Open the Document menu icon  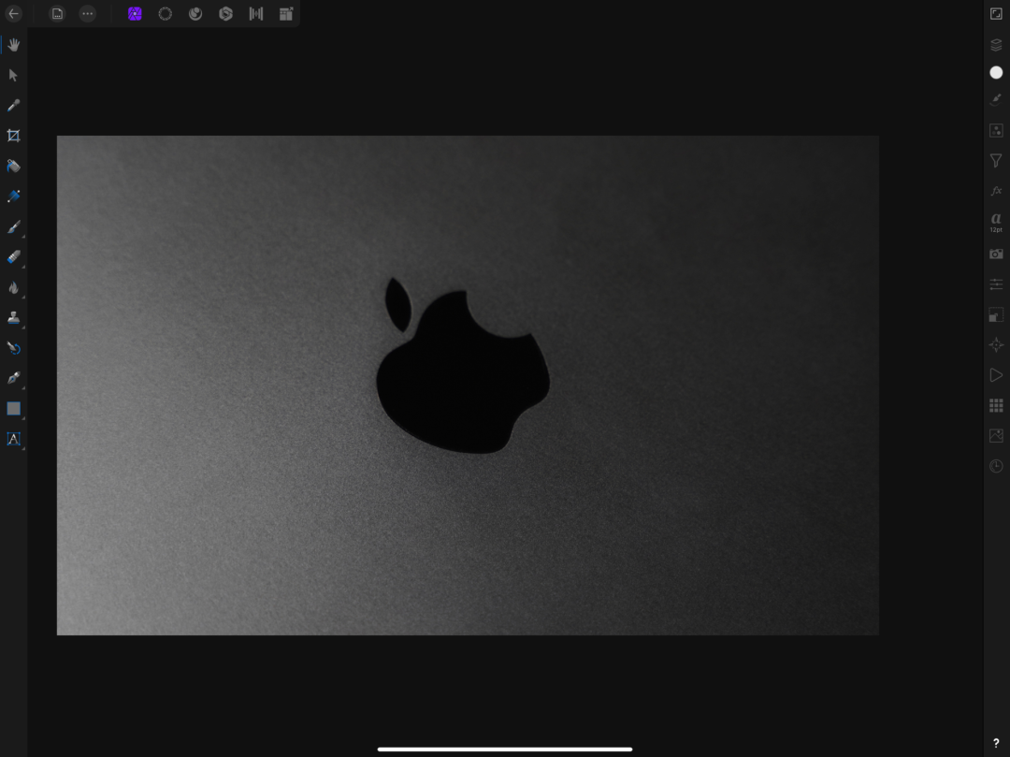pyautogui.click(x=57, y=13)
